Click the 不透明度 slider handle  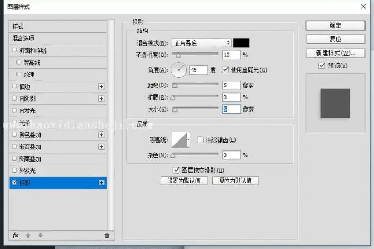tap(178, 55)
